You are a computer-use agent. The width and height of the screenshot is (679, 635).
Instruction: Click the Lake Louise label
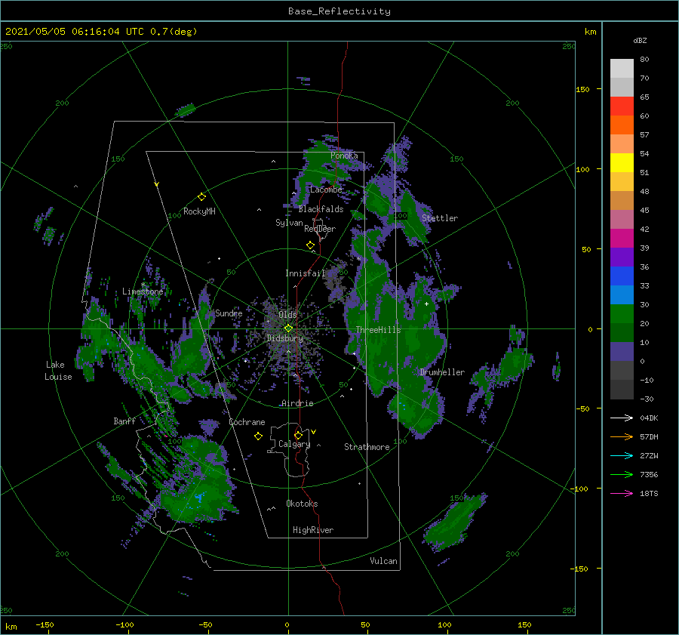click(58, 371)
